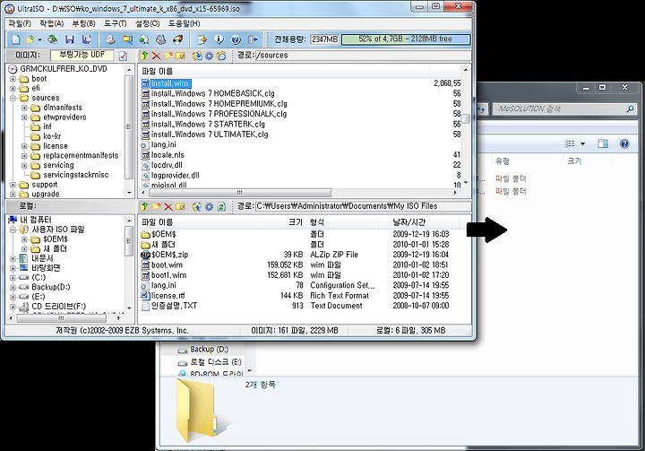Click the 날짜/시간 column header
Image resolution: width=645 pixels, height=451 pixels.
424,222
